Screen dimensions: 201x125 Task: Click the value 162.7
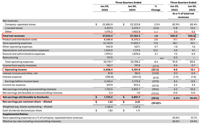(x=110, y=65)
